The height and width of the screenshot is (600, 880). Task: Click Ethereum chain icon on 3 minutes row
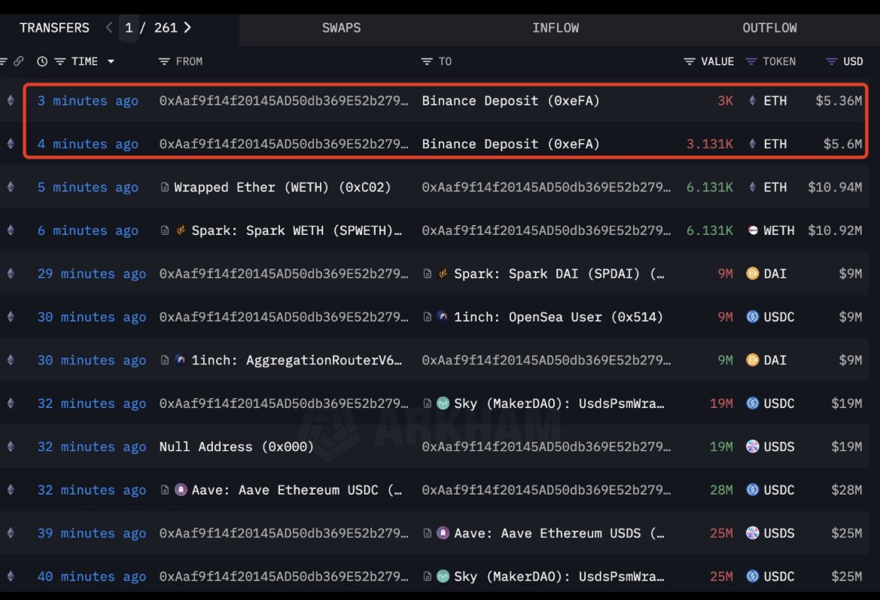coord(11,101)
